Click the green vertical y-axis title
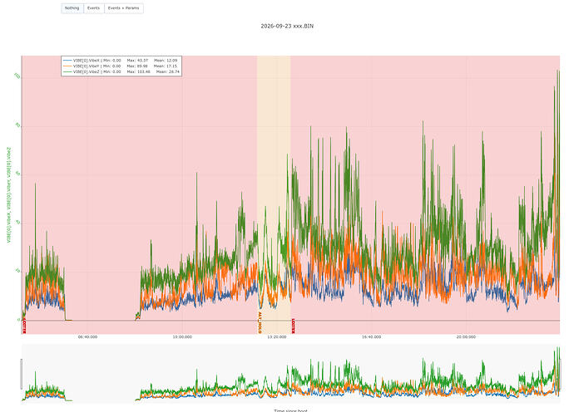The image size is (574, 412). point(9,195)
